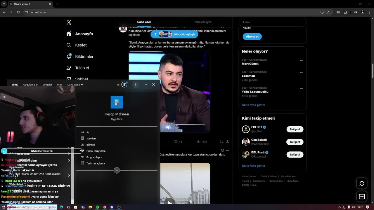
Task: Click the gönderi paylaştı new posts pill
Action: click(x=174, y=34)
